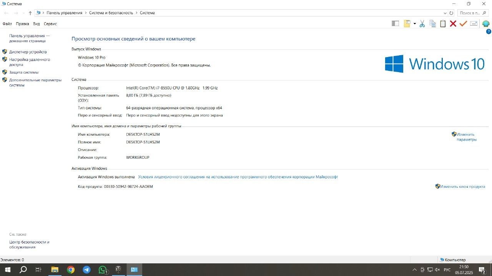This screenshot has width=492, height=276.
Task: Open Telegram from the taskbar
Action: [x=87, y=270]
